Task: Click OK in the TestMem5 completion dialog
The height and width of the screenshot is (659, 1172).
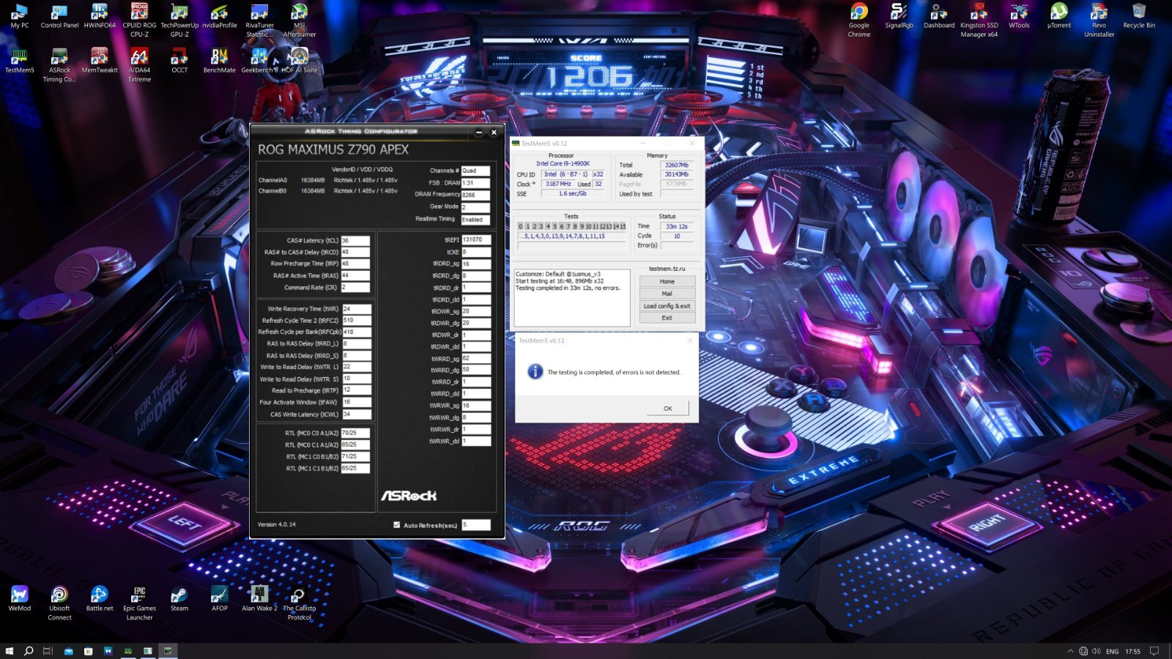Action: pos(667,409)
